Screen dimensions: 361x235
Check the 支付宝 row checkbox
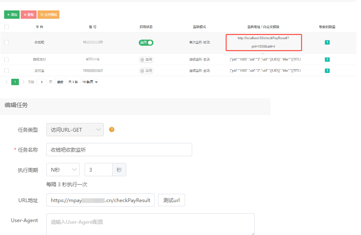6,71
